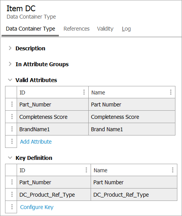
Task: Open row menu beside BrandName1 attribute
Action: click(x=12, y=129)
